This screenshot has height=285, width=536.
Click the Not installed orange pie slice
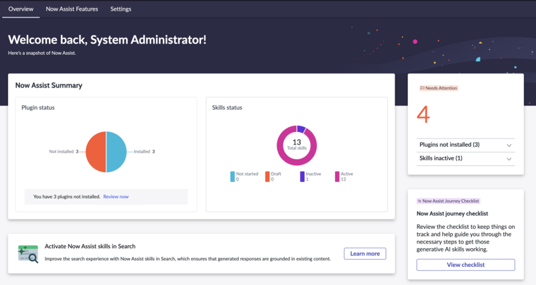96,152
